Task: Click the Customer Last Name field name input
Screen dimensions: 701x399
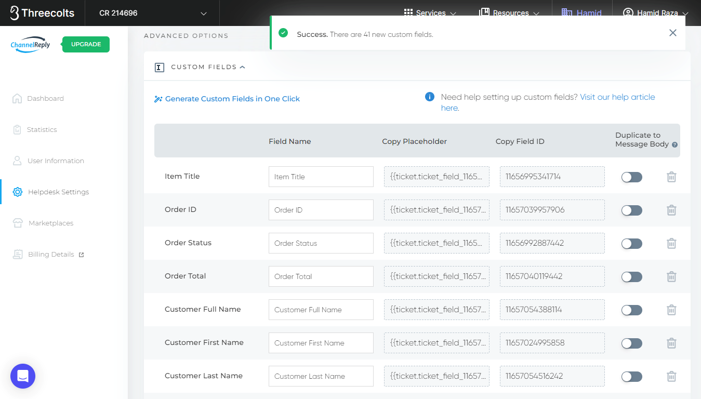Action: tap(321, 376)
